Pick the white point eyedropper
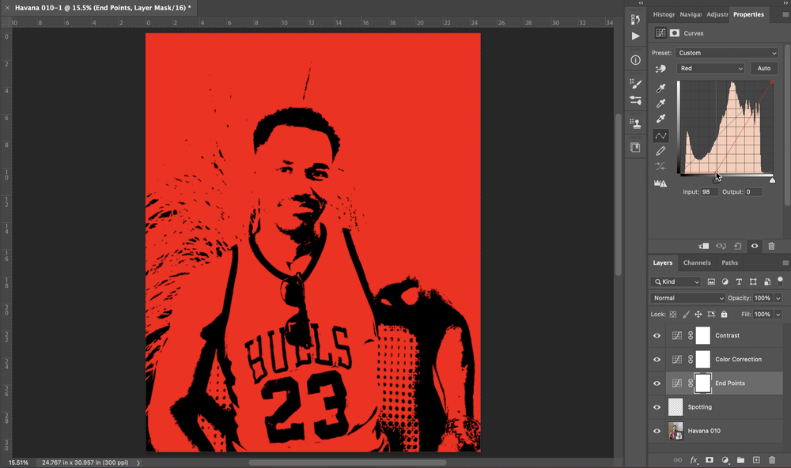The image size is (791, 468). pyautogui.click(x=660, y=119)
